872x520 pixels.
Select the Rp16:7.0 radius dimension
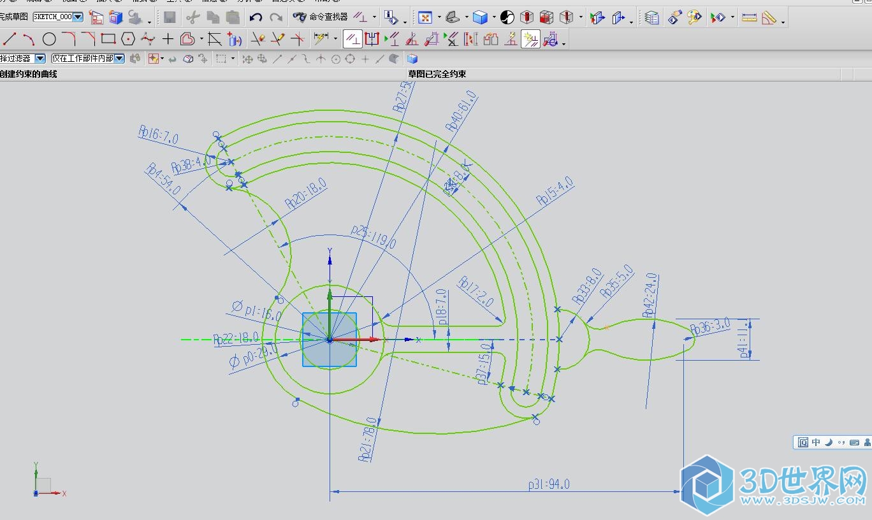158,134
